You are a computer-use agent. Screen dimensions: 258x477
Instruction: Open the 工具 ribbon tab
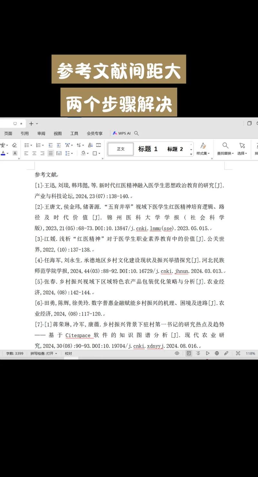pyautogui.click(x=74, y=133)
